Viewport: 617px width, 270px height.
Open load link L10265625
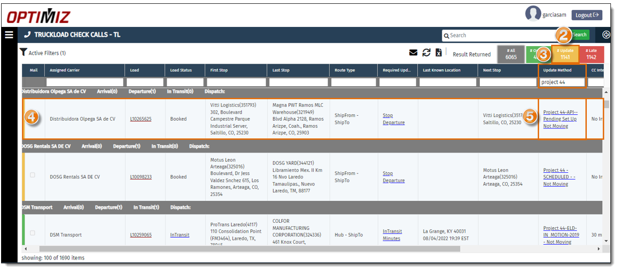point(141,119)
